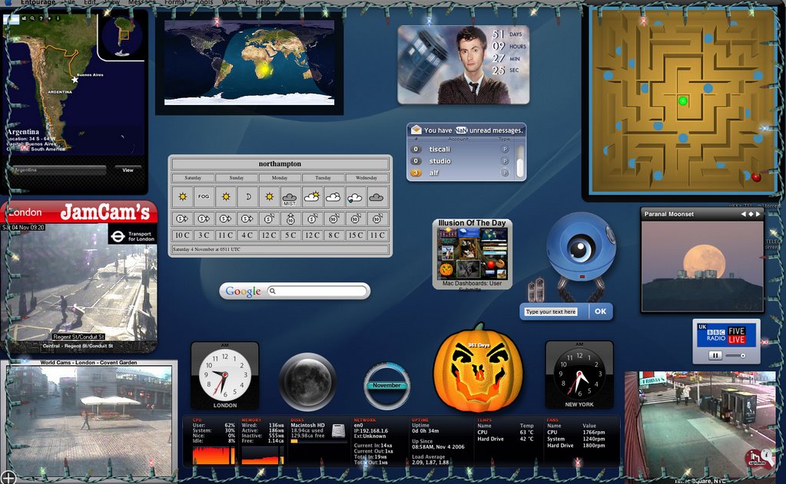Image resolution: width=786 pixels, height=484 pixels.
Task: Click the green ball in the maze game
Action: (x=682, y=101)
